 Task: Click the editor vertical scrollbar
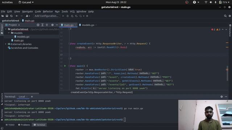pyautogui.click(x=227, y=73)
